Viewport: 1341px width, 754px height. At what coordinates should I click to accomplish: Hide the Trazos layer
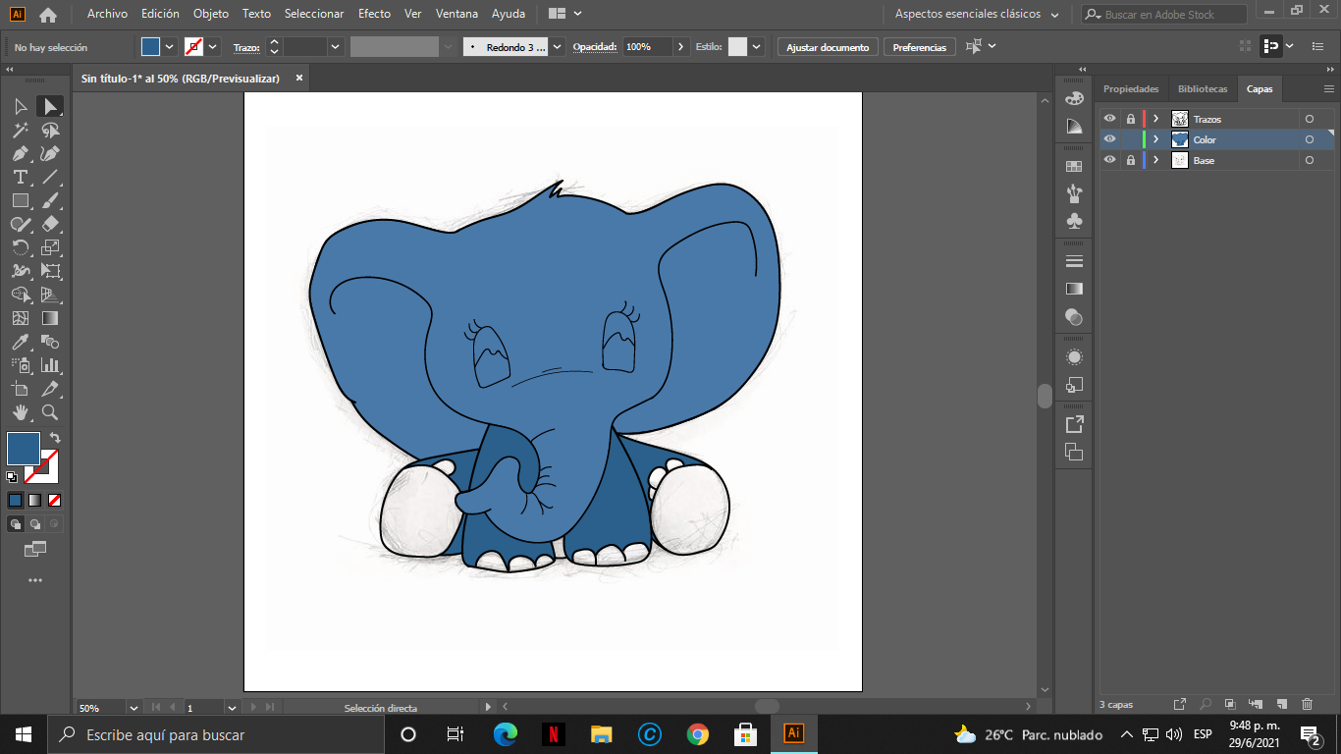coord(1109,119)
